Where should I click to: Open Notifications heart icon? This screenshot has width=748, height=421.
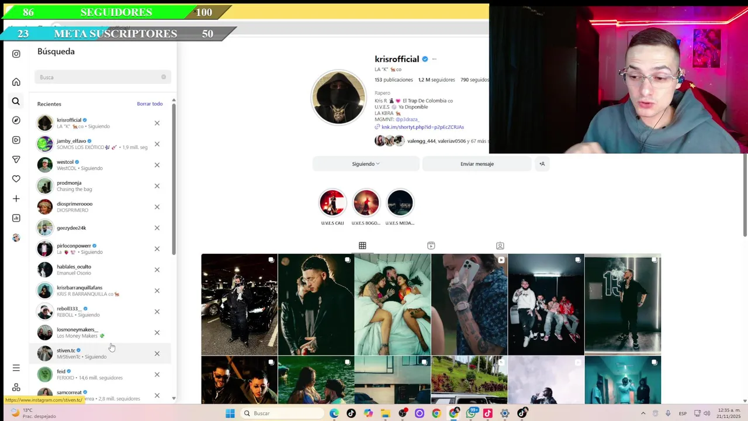pos(16,179)
